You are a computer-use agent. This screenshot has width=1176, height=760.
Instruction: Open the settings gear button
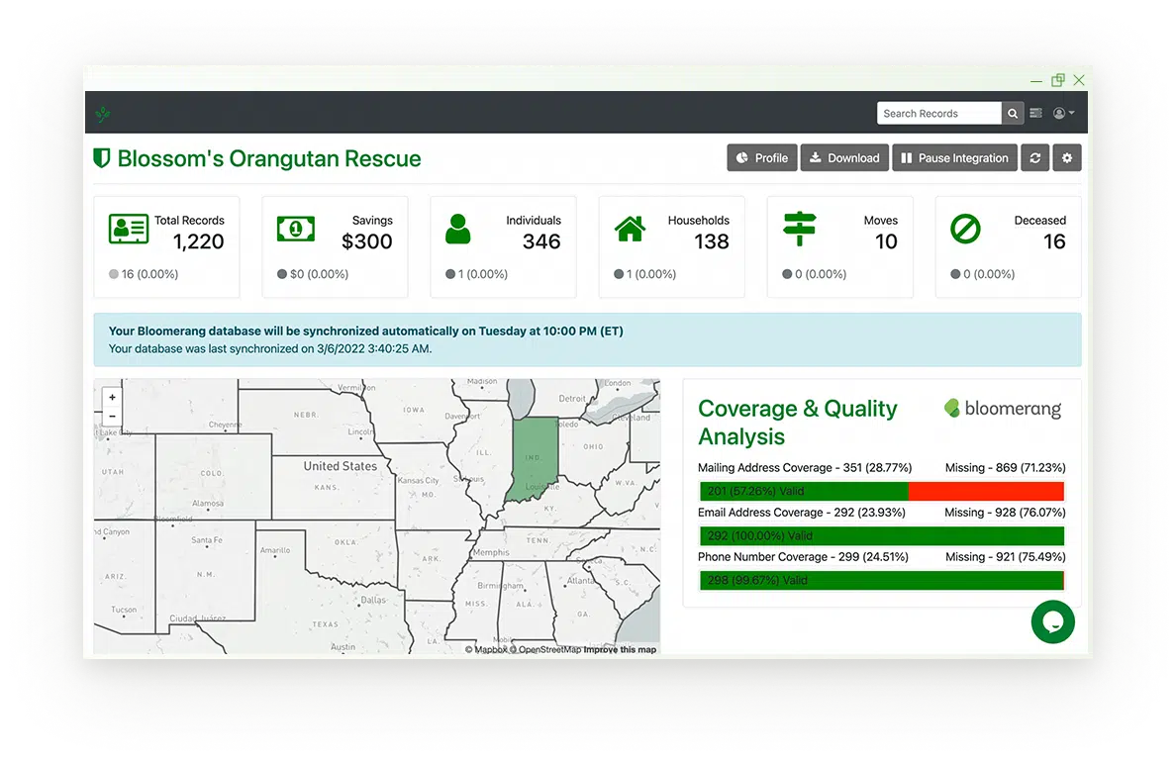click(1066, 158)
